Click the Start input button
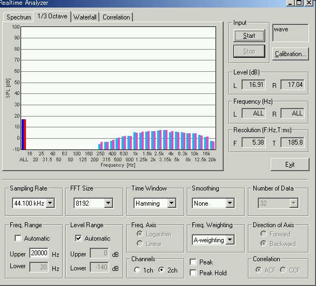This screenshot has height=286, width=316. 249,36
